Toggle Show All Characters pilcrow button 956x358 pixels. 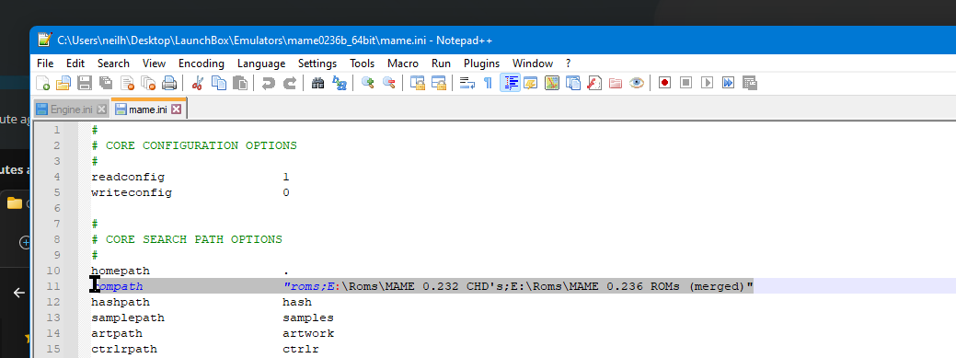tap(488, 83)
